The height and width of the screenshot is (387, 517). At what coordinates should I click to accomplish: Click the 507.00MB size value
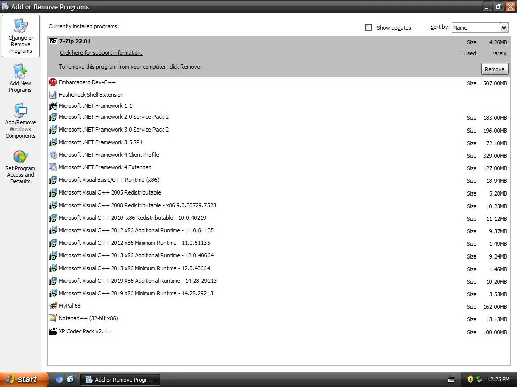click(495, 83)
